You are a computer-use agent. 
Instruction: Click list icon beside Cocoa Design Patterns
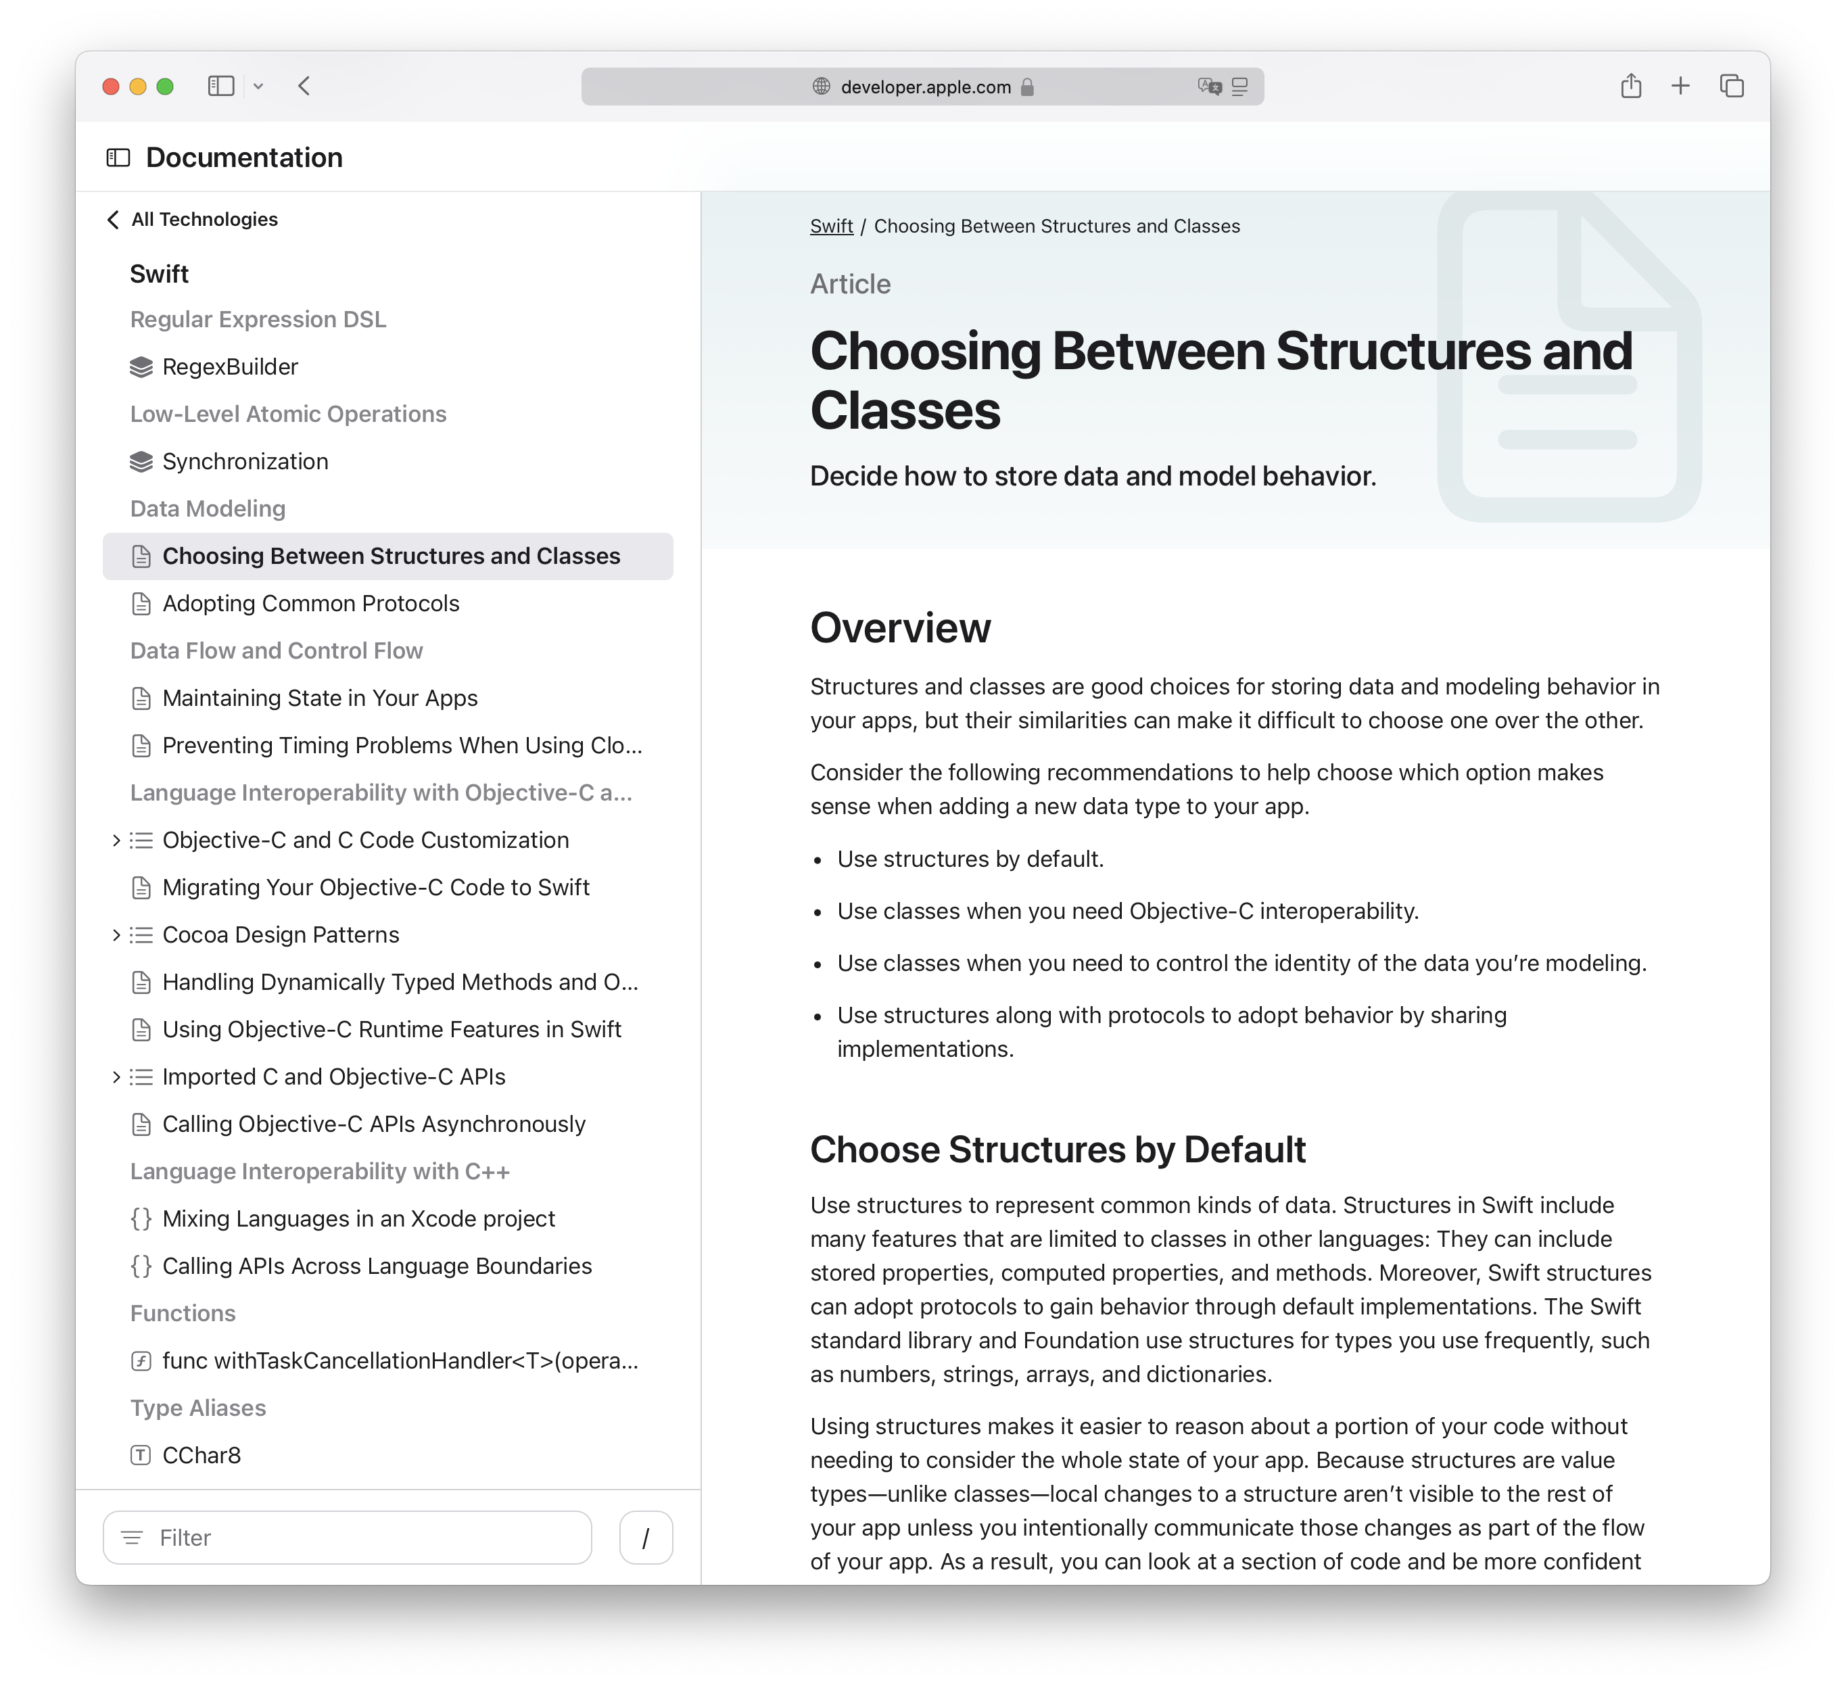pos(141,934)
